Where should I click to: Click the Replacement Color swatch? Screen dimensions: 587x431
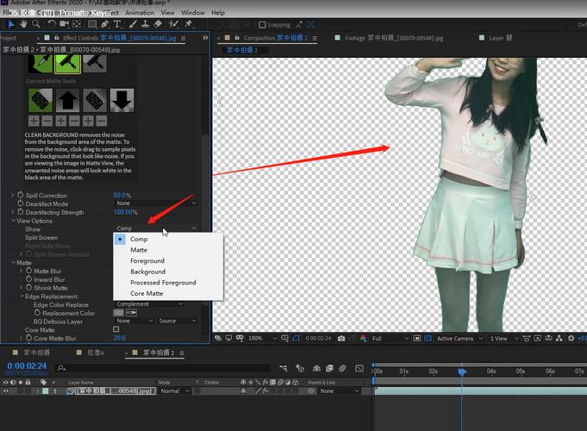pyautogui.click(x=119, y=313)
